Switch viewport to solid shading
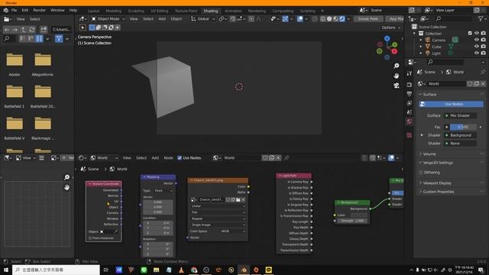The image size is (489, 275). point(329,19)
